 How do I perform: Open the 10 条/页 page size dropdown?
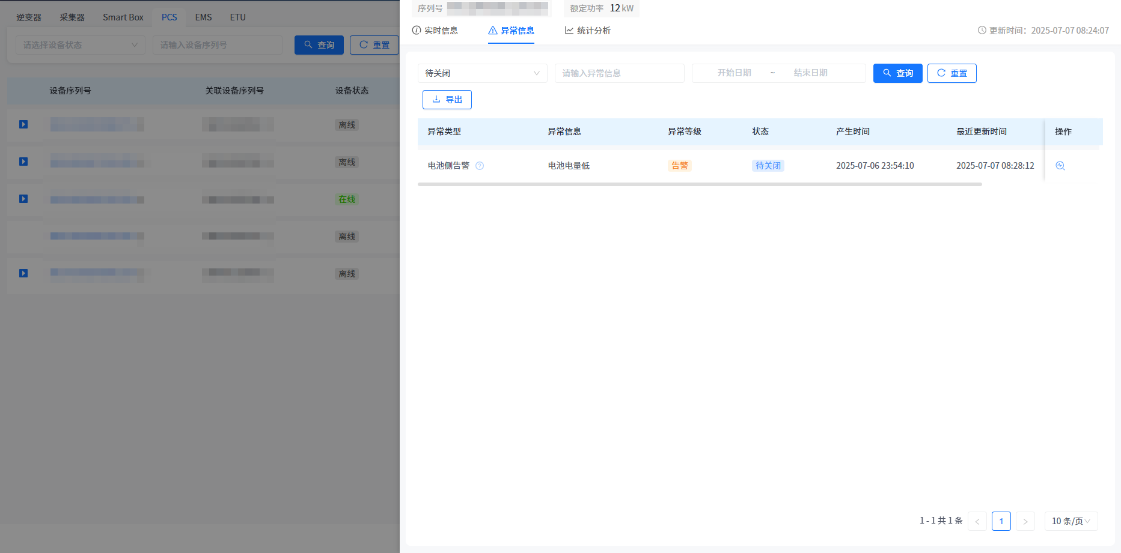point(1071,521)
